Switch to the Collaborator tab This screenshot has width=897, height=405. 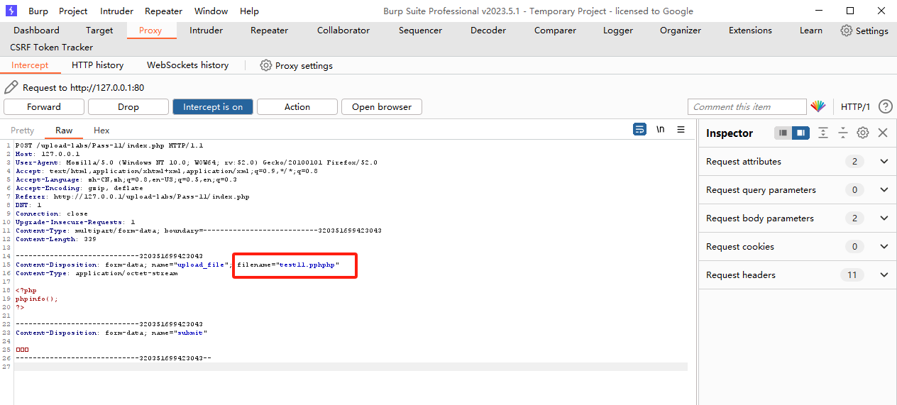(x=343, y=30)
